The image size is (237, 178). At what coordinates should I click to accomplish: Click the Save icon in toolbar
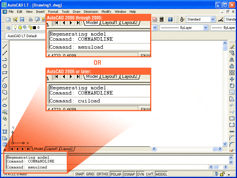tap(22, 19)
